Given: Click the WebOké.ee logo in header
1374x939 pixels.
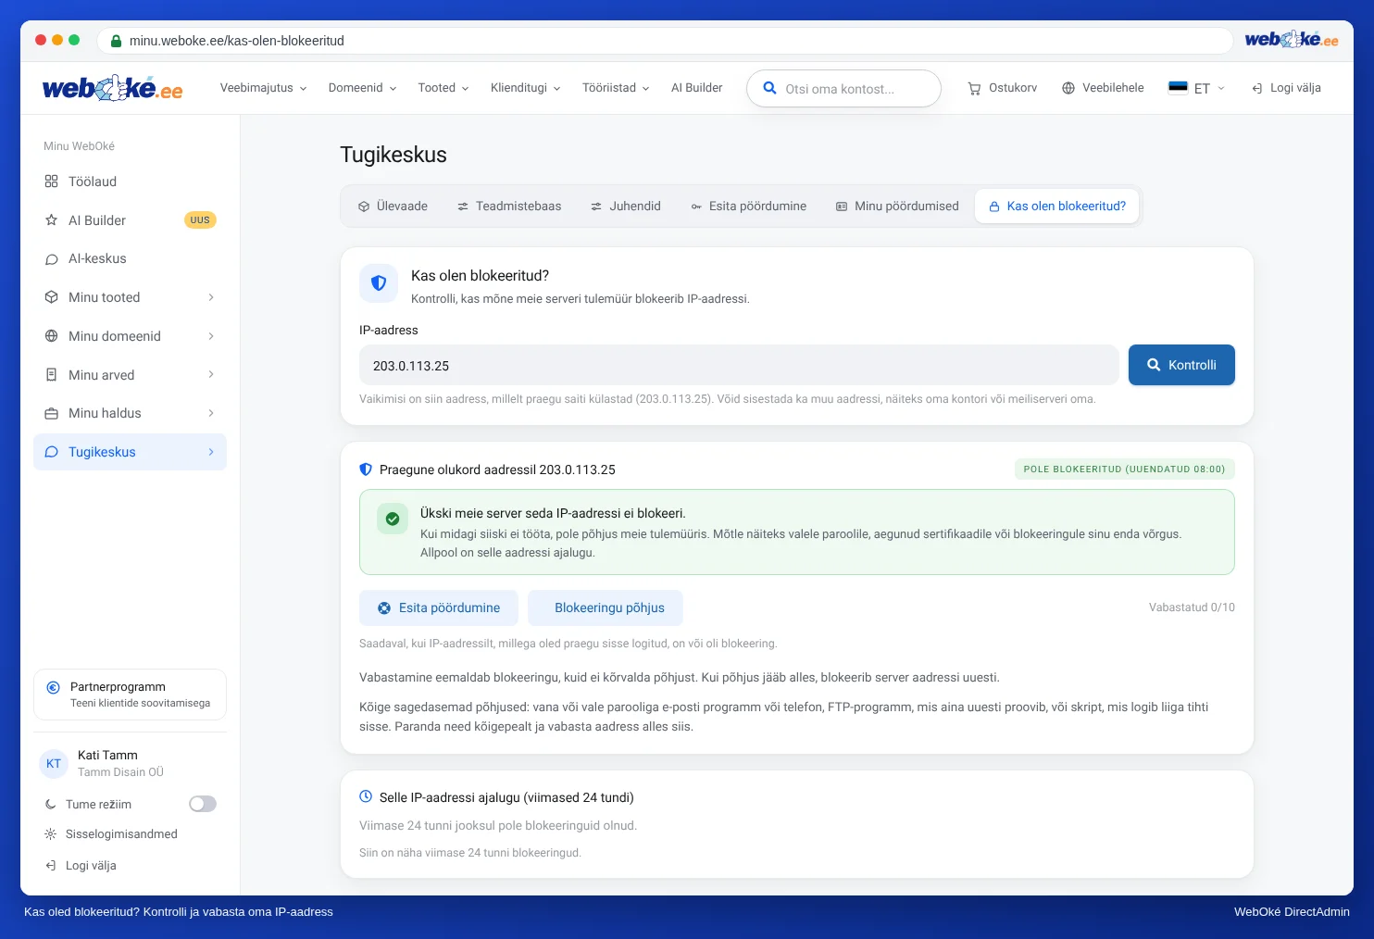Looking at the screenshot, I should click(x=112, y=88).
